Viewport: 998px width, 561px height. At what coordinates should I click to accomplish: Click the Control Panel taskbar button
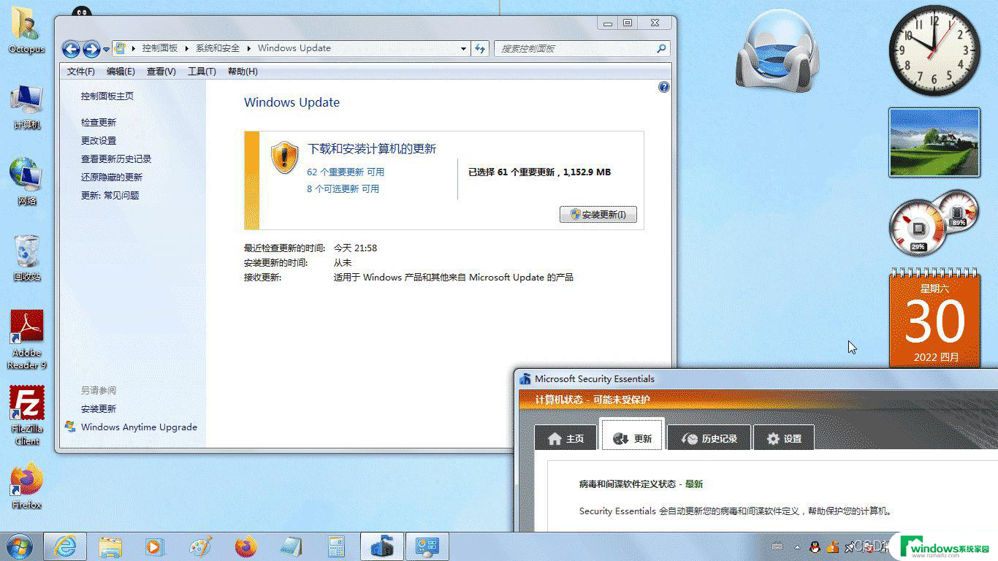(427, 546)
